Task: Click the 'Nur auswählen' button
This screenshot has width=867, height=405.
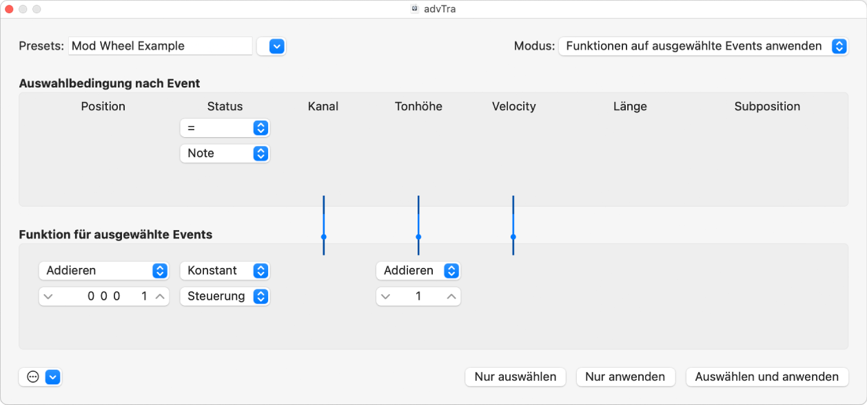Action: tap(516, 377)
